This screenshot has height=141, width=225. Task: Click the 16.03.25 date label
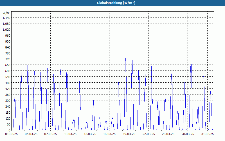tap(109, 134)
